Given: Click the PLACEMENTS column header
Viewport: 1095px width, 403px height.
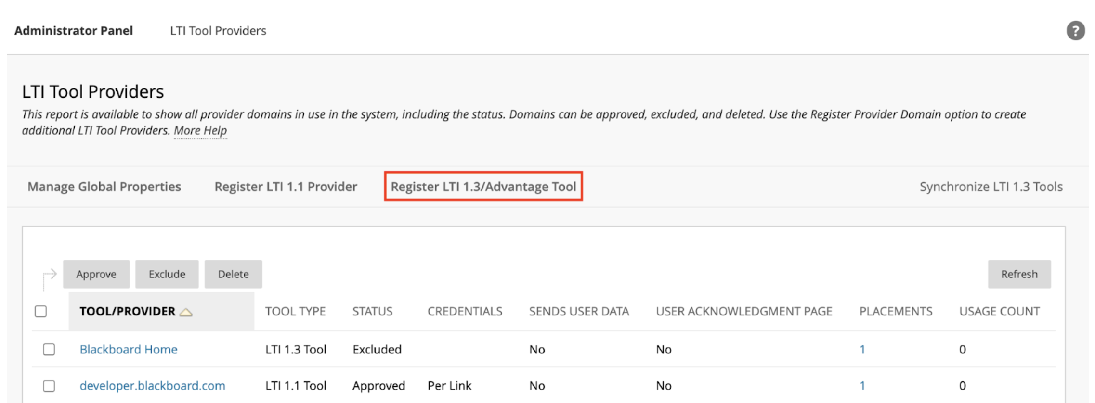Looking at the screenshot, I should 896,312.
